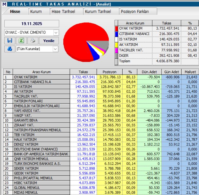Click the printer icon

click(33, 41)
